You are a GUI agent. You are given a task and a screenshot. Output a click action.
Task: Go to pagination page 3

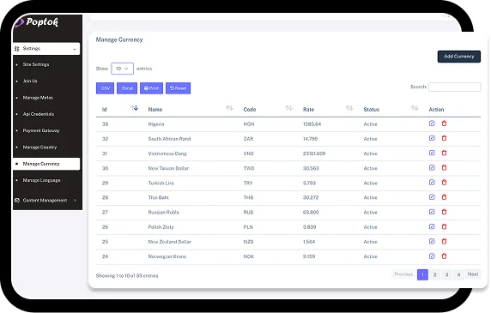[447, 274]
